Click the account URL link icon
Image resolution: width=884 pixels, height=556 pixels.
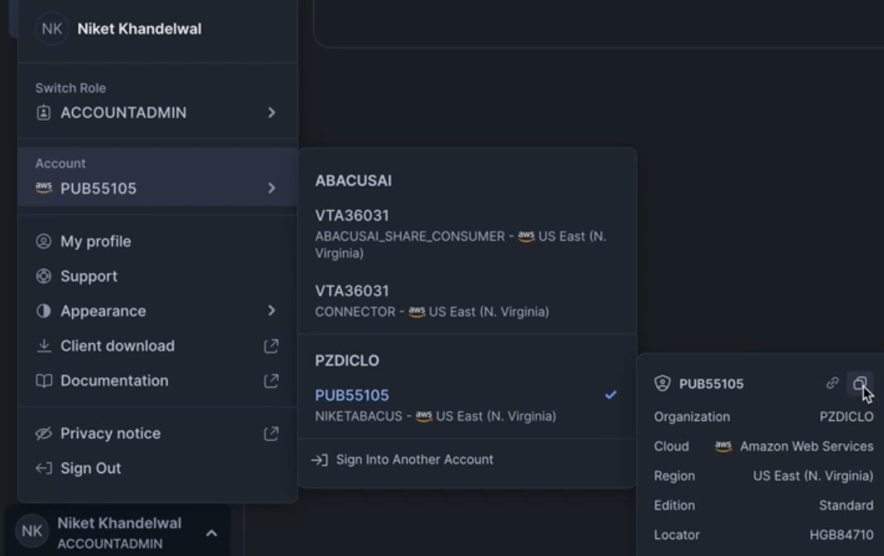(x=832, y=384)
